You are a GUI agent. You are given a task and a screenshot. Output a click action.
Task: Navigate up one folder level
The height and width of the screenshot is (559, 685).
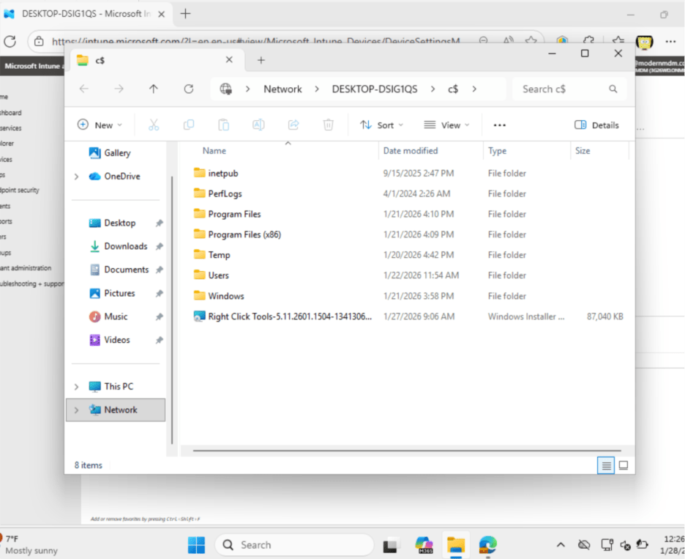pyautogui.click(x=153, y=88)
